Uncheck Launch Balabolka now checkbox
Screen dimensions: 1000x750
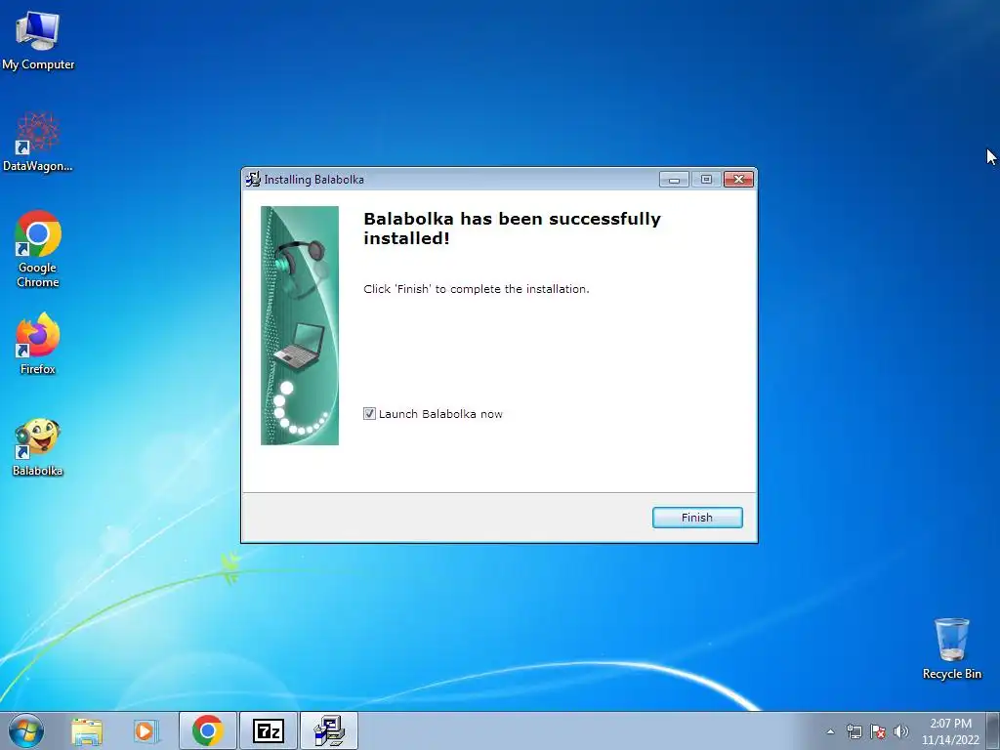(369, 414)
